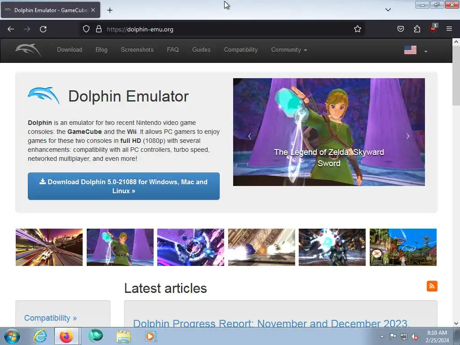Open the F-Zero racing thumbnail

tap(49, 248)
